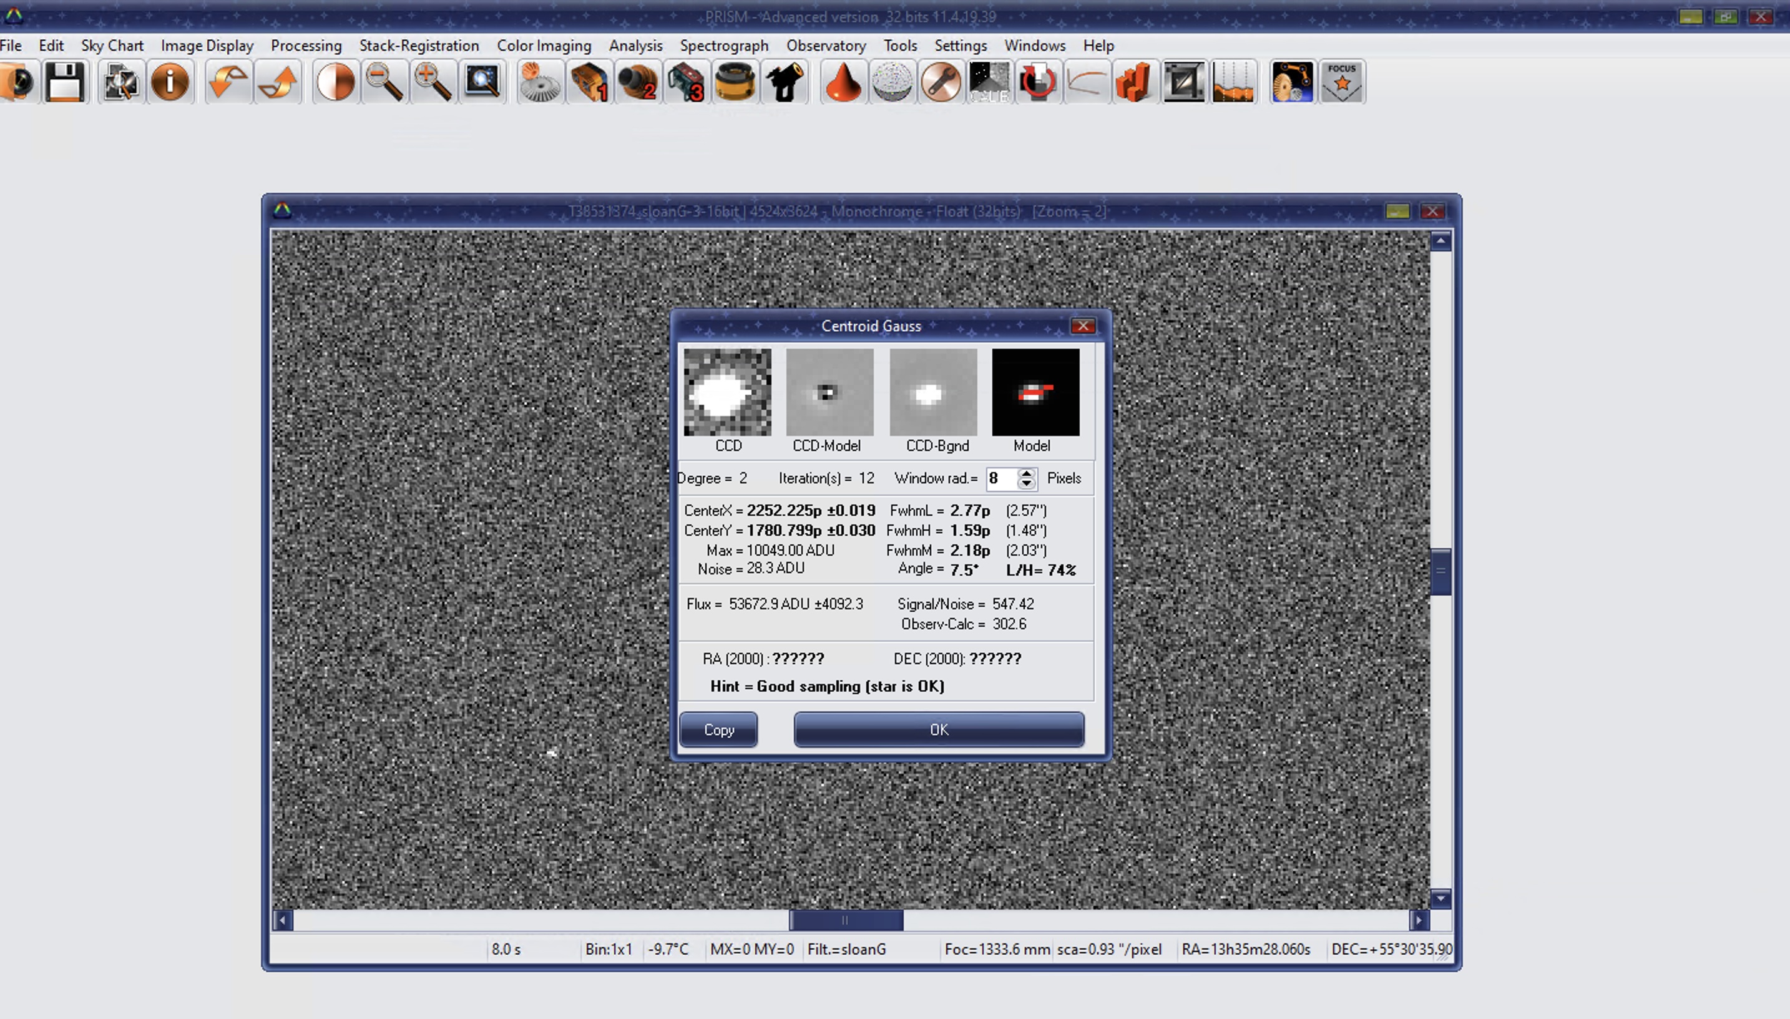This screenshot has width=1790, height=1019.
Task: Click the wrench settings toolbar icon
Action: [x=941, y=82]
